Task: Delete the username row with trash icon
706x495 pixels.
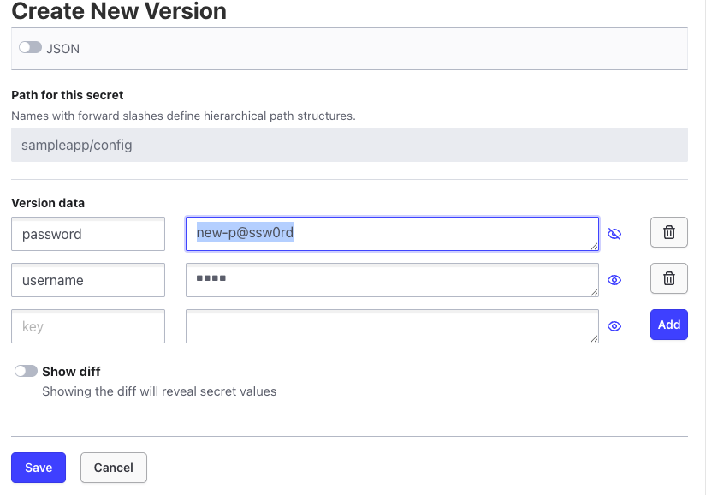Action: pos(669,278)
